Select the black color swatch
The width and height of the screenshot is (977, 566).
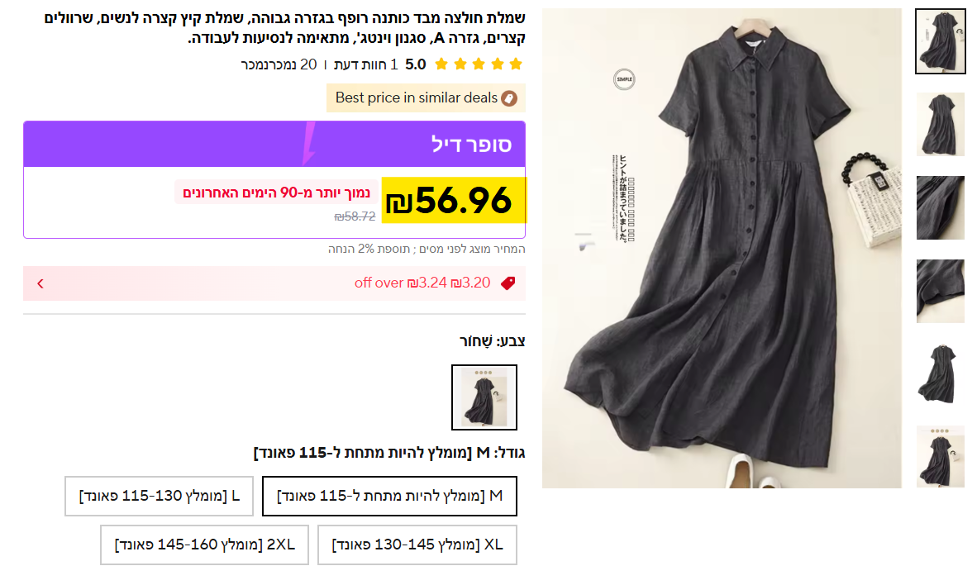(x=484, y=397)
